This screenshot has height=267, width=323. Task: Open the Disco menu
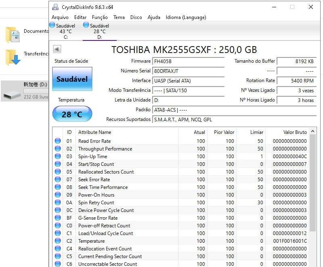(x=136, y=17)
